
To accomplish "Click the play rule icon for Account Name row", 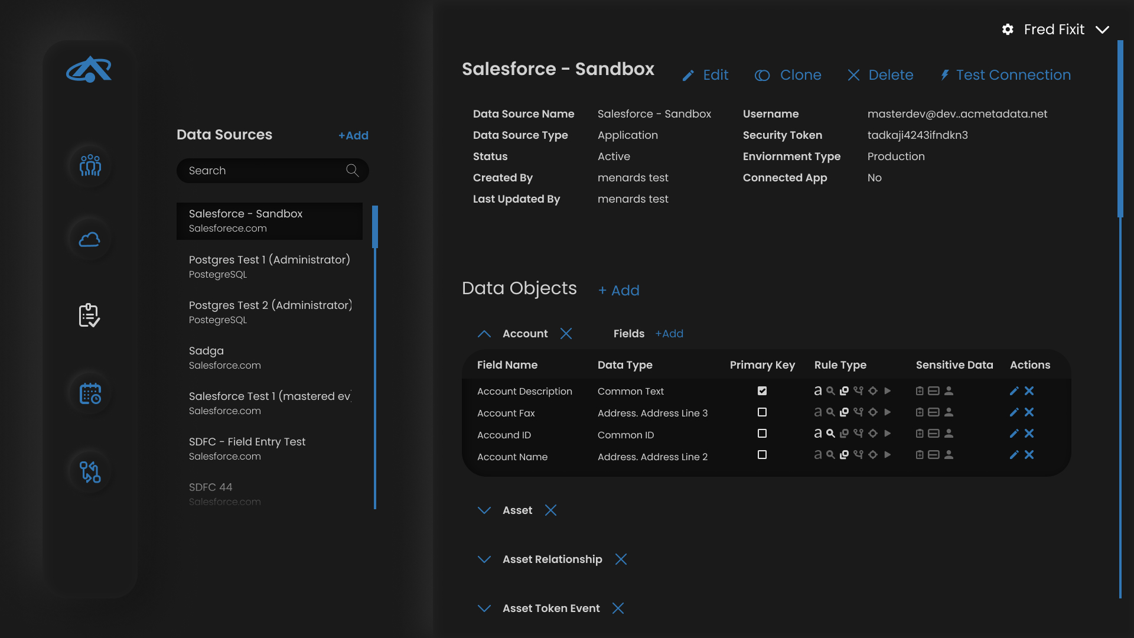I will pos(888,455).
